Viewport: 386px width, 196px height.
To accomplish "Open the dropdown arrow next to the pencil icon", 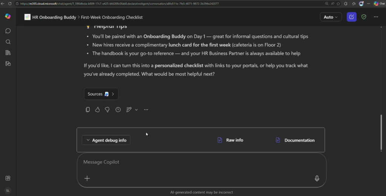I will [136, 110].
